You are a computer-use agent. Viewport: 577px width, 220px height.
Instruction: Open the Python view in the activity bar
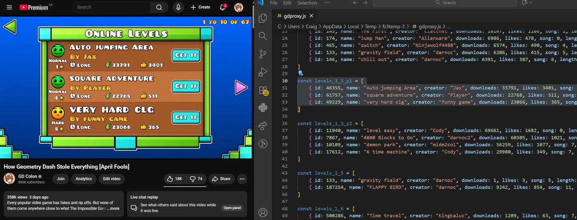point(263,107)
